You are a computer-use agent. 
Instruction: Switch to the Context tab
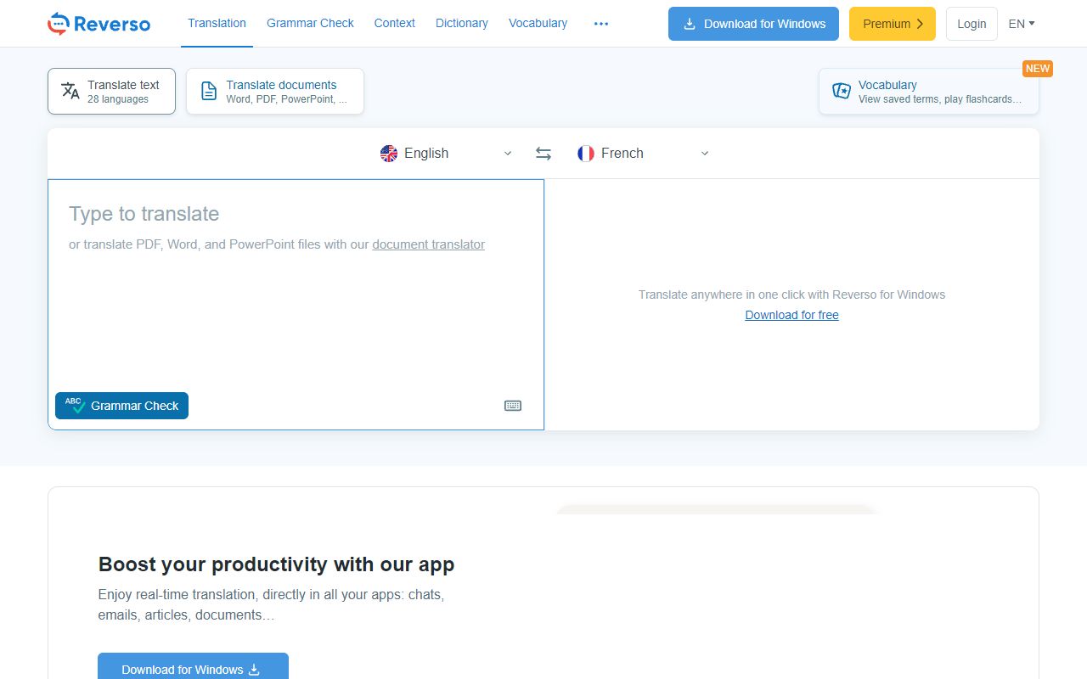394,24
